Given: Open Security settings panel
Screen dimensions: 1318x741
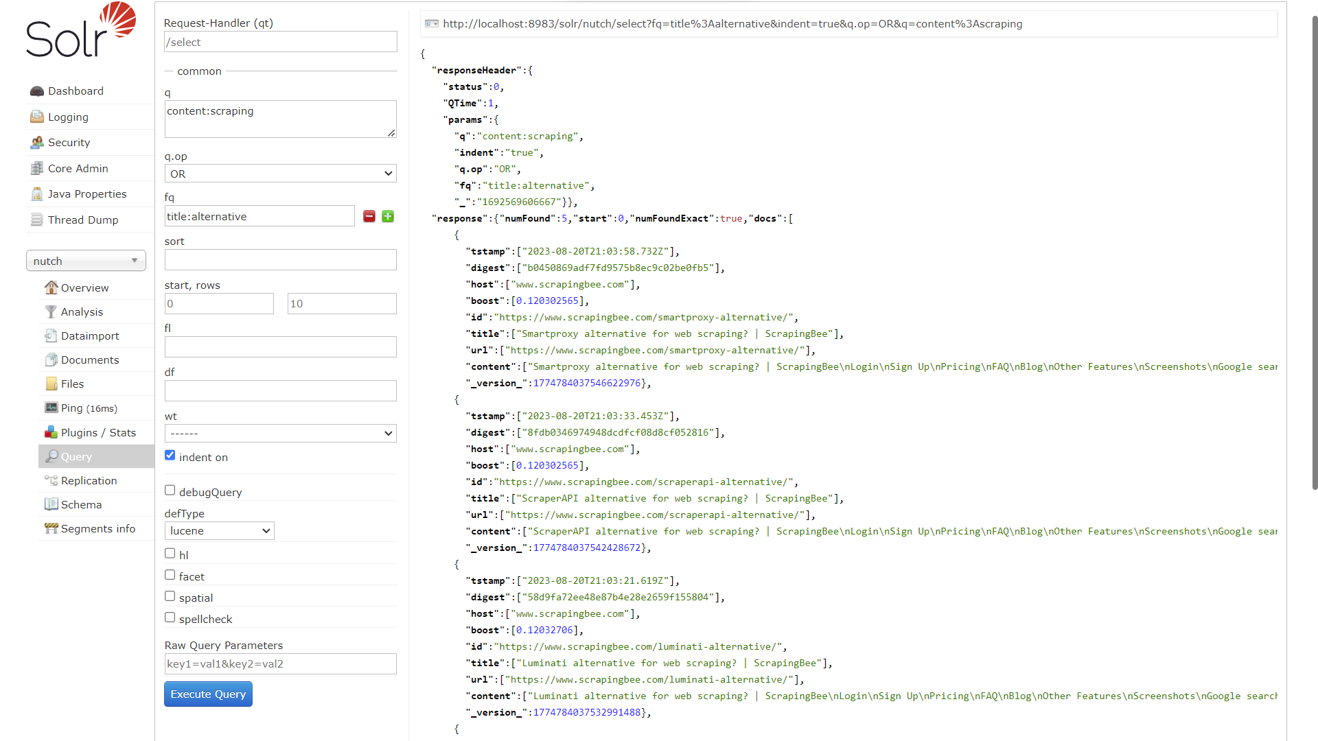Looking at the screenshot, I should 69,142.
